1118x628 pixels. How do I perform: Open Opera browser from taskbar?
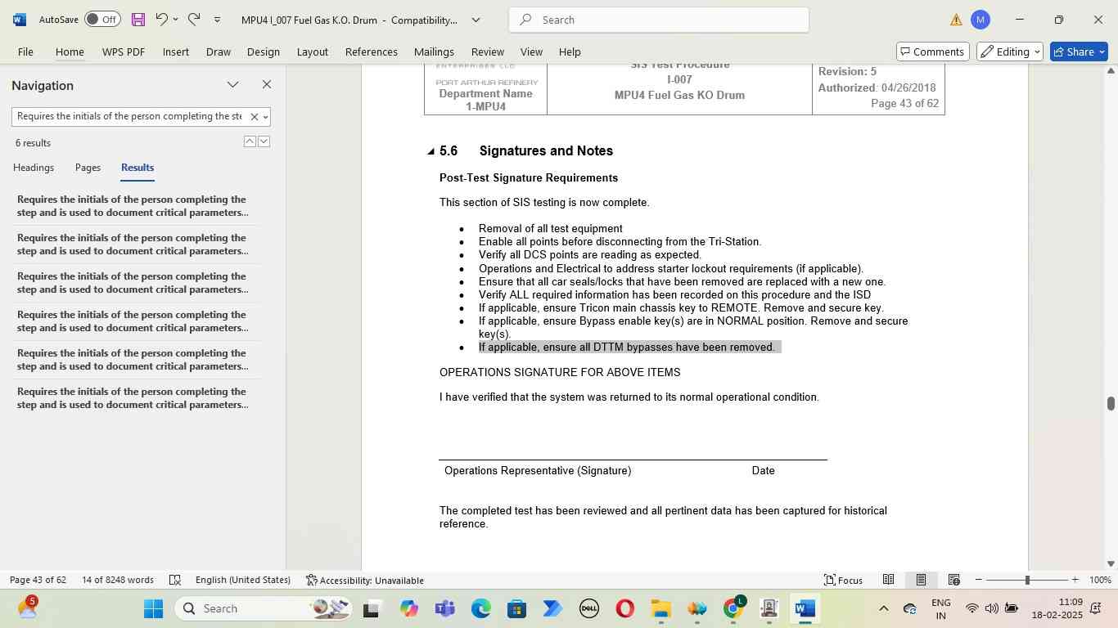(625, 608)
